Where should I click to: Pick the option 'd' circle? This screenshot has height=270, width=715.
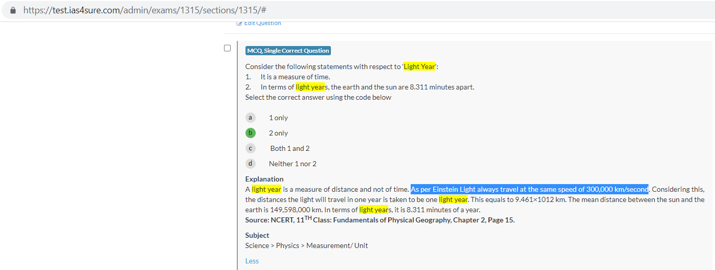point(250,164)
